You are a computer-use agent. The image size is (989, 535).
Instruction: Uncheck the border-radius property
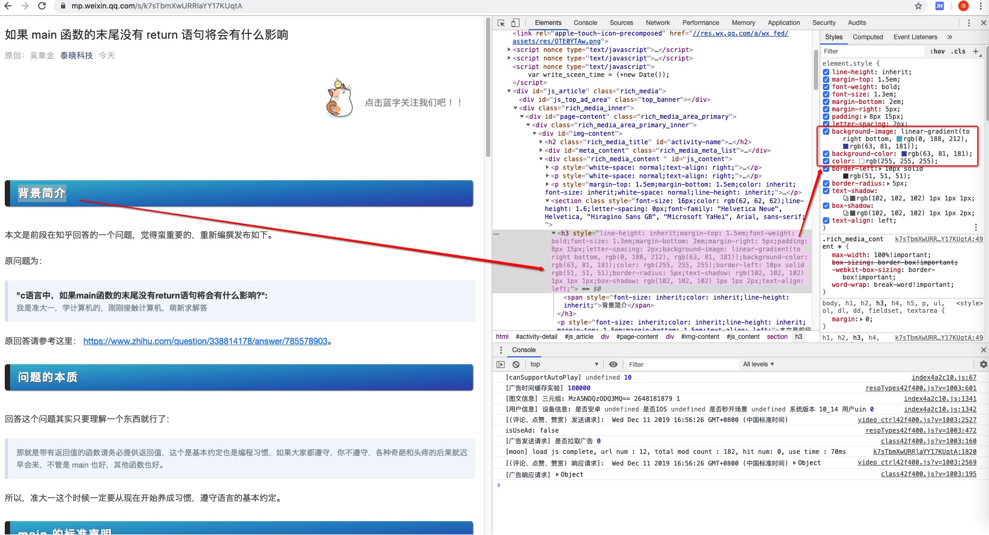pos(826,183)
